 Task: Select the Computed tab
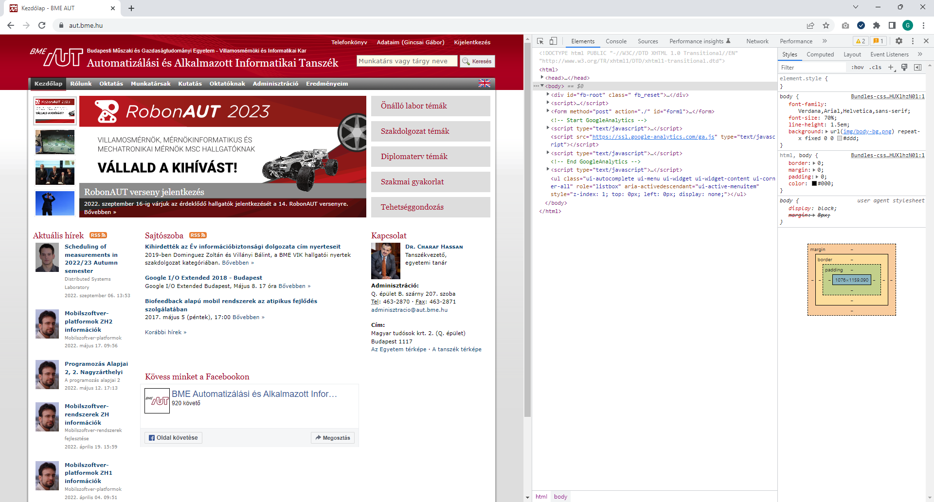(820, 54)
